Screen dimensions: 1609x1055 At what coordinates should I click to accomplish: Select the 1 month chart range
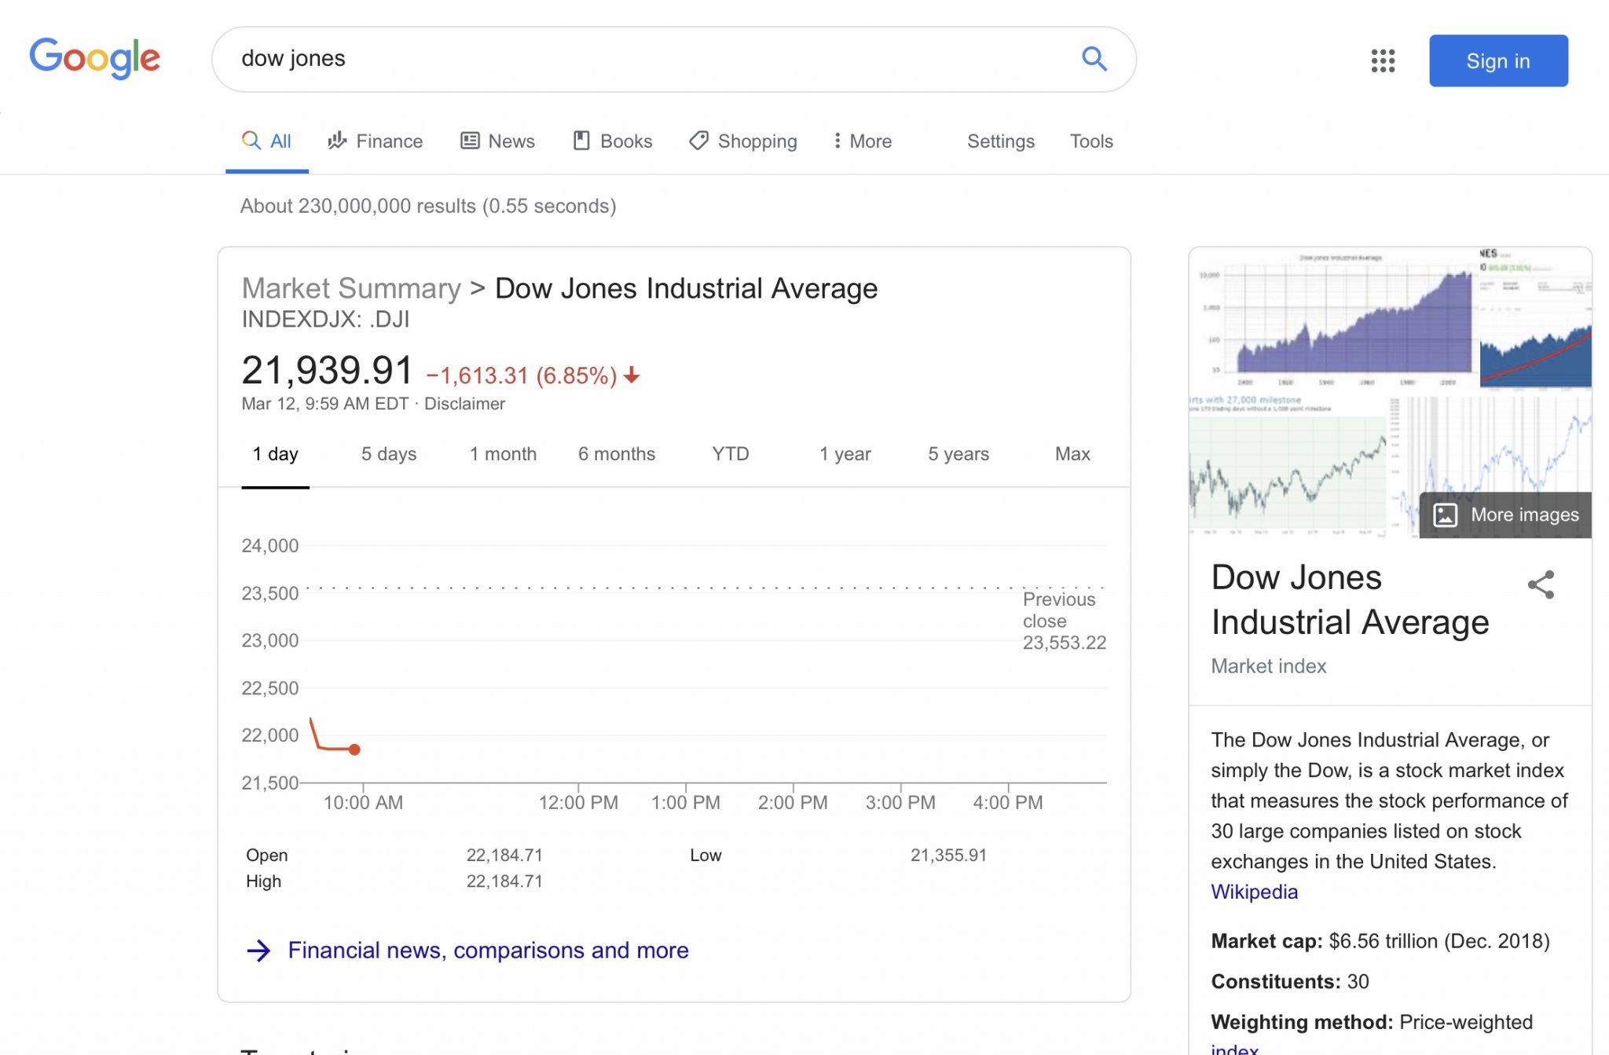(x=503, y=454)
